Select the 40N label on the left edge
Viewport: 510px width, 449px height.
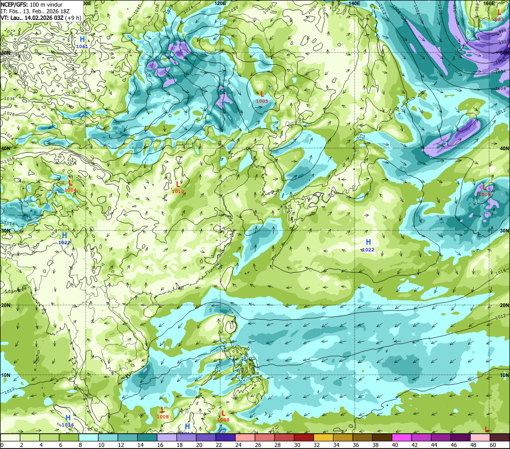click(x=6, y=148)
